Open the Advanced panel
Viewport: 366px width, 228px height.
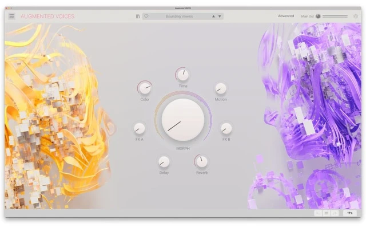[286, 16]
